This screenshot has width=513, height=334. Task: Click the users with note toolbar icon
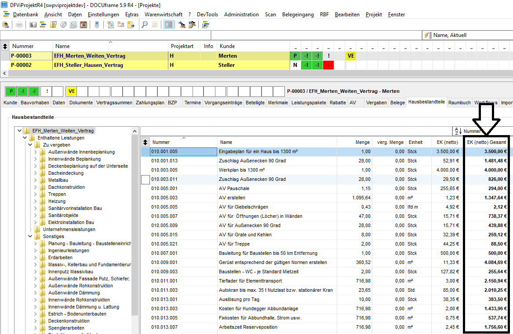[192, 25]
